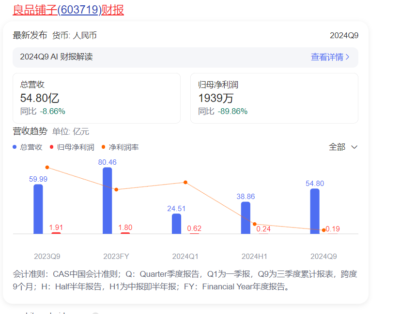The width and height of the screenshot is (400, 314).
Task: Click the 会计准则 footnote text
Action: (x=185, y=280)
